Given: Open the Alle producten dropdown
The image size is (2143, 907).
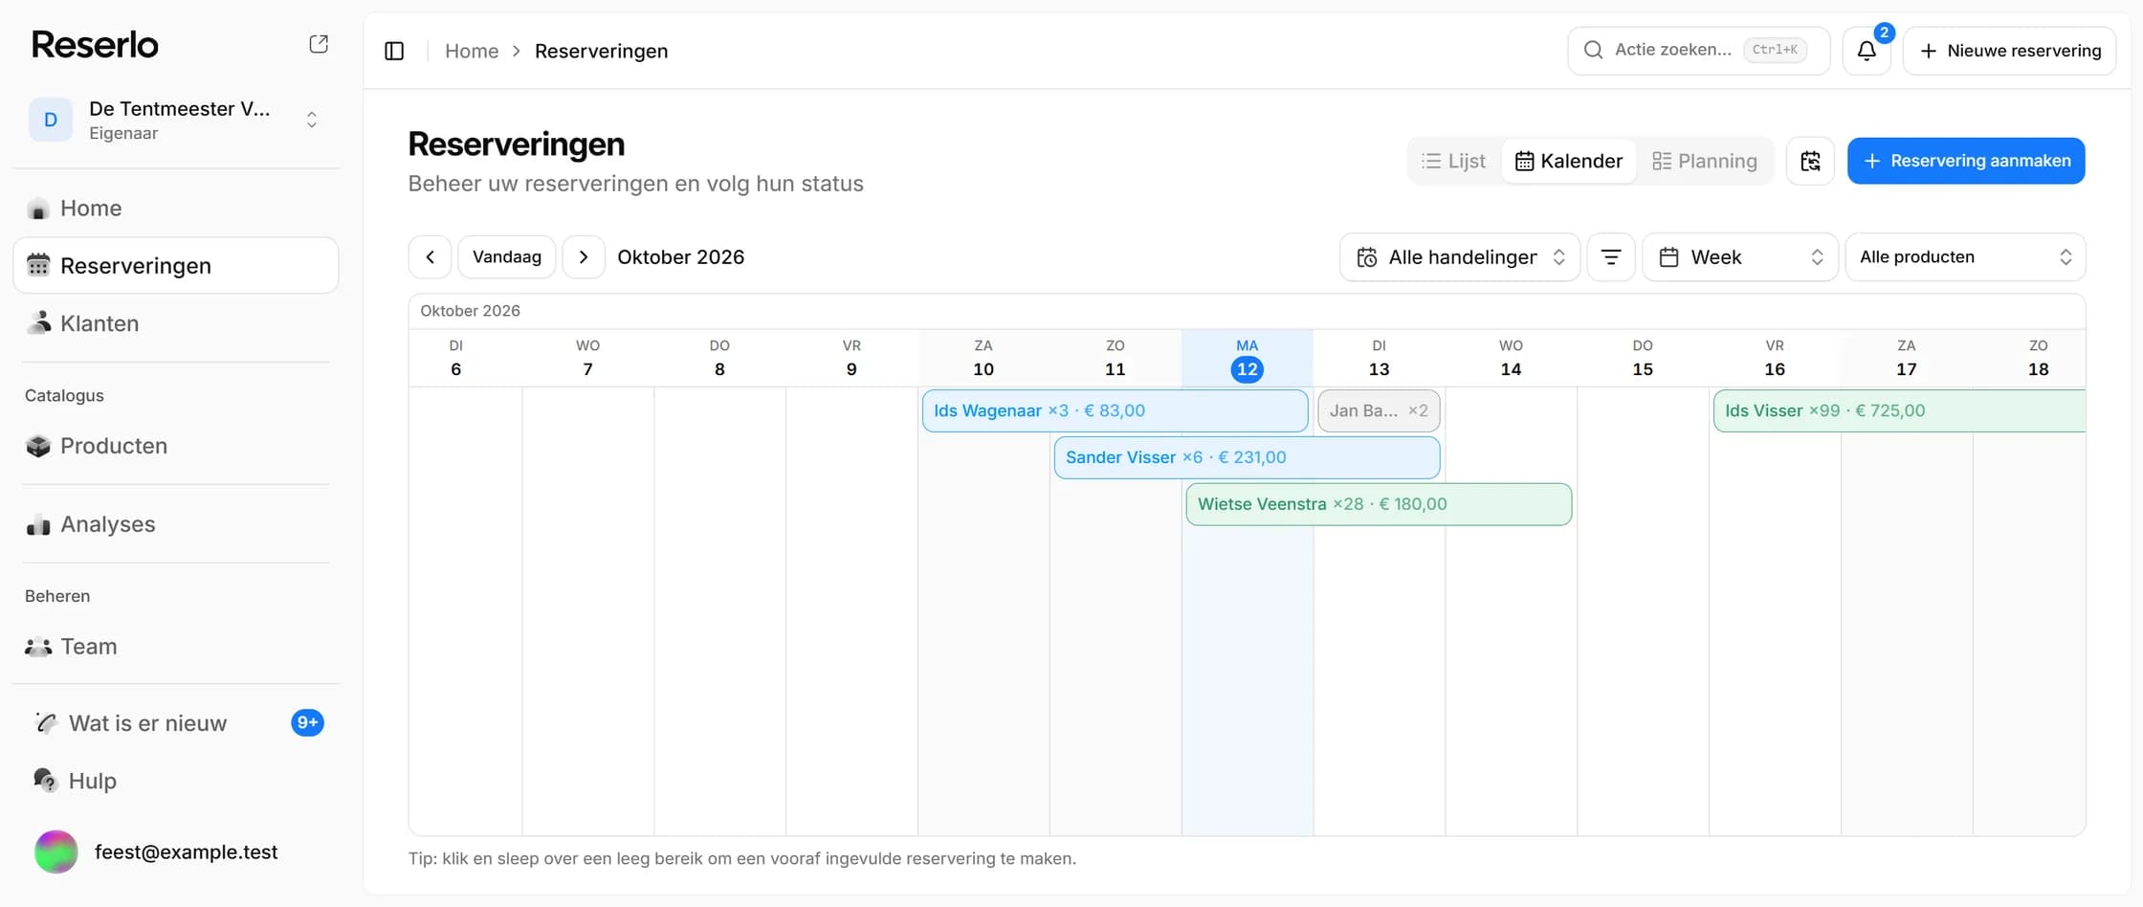Looking at the screenshot, I should point(1965,257).
